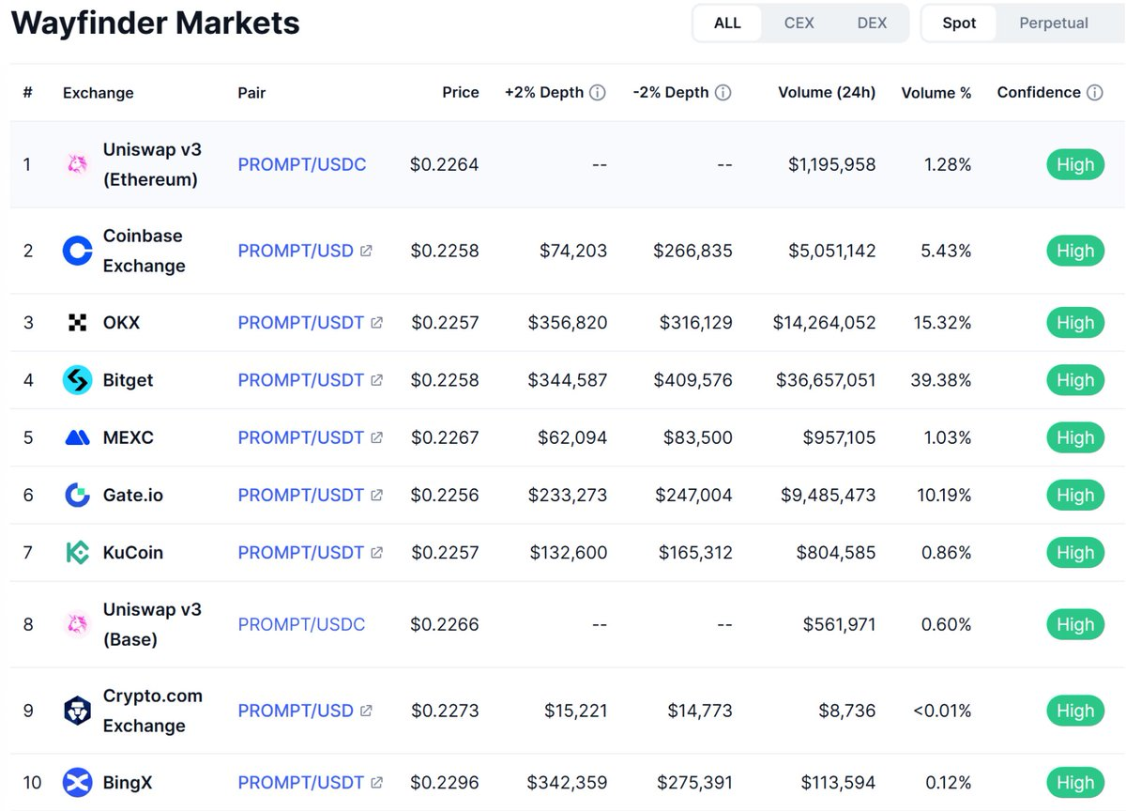Click the OKX logo icon
Image resolution: width=1126 pixels, height=811 pixels.
point(77,323)
